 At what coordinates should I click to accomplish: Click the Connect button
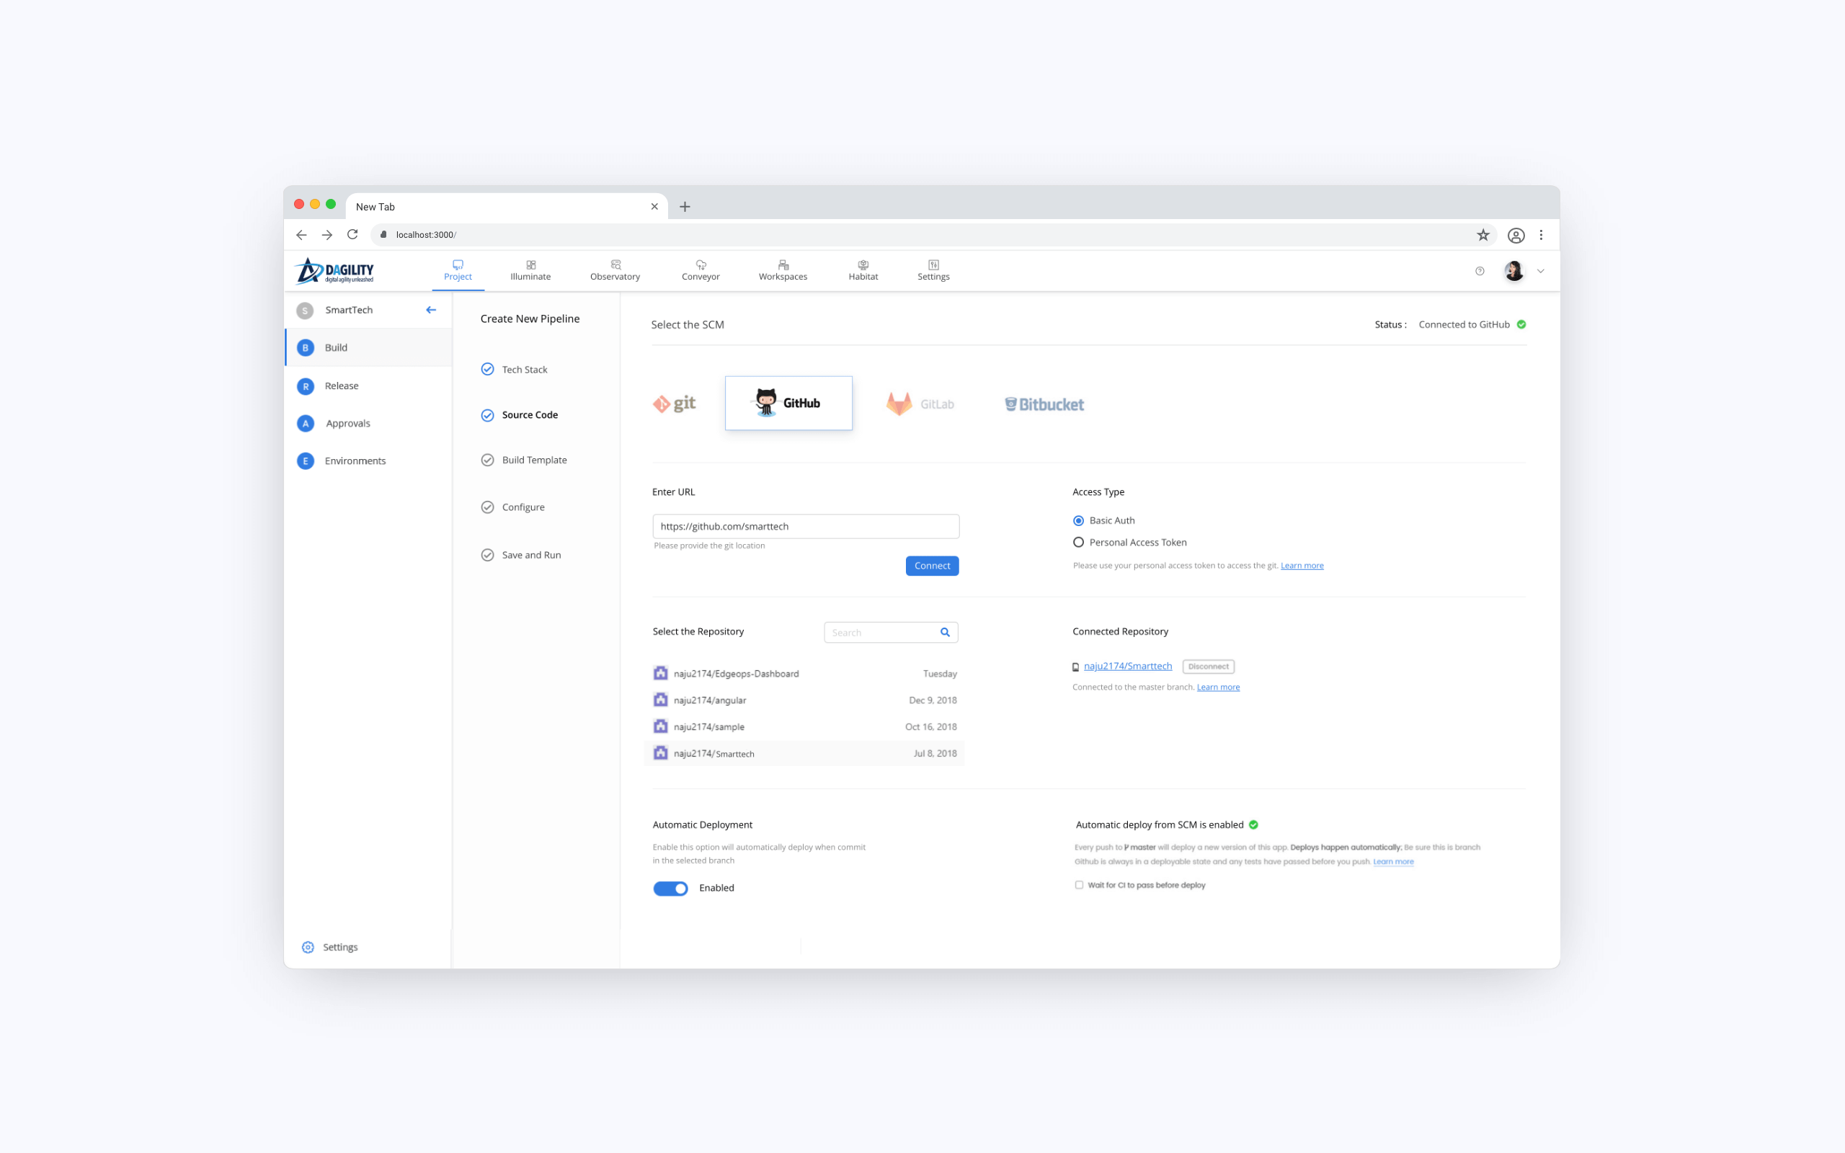932,566
